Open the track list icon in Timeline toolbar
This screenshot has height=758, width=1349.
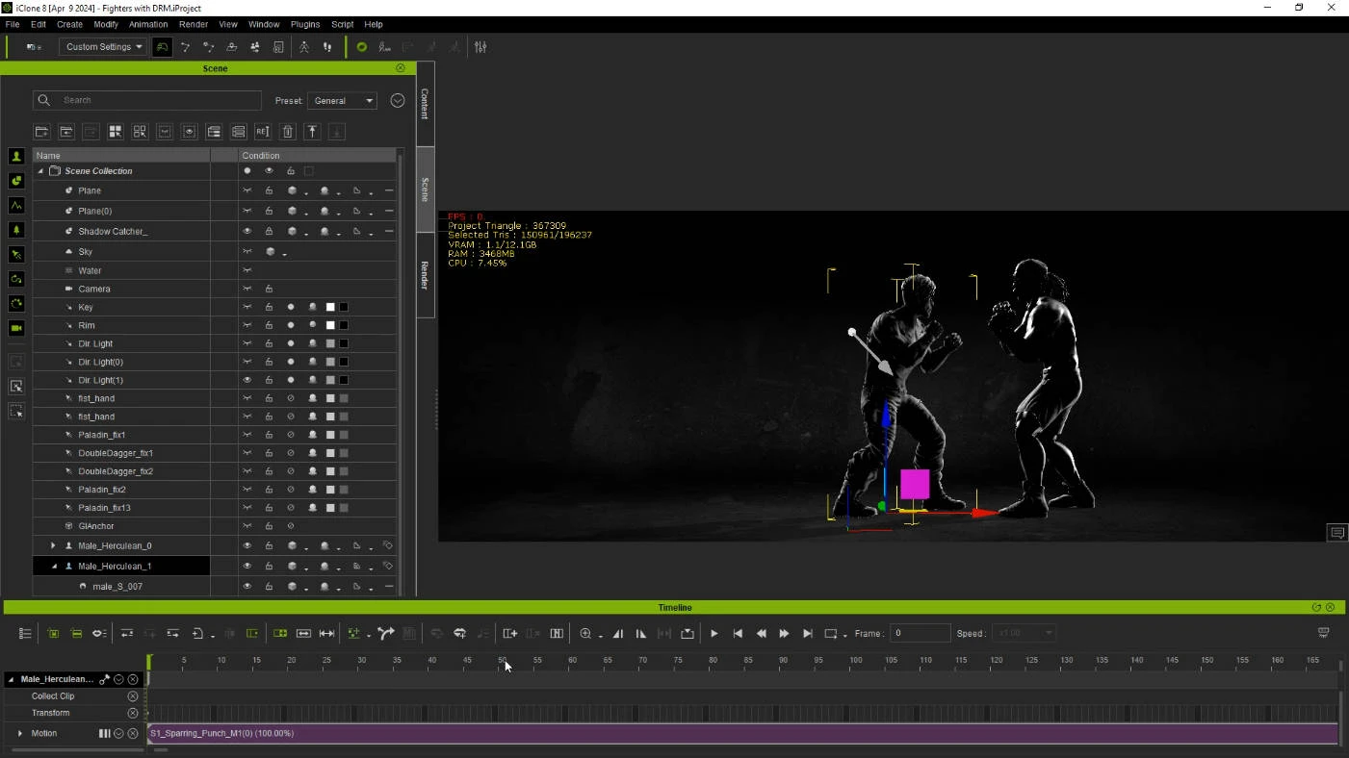pyautogui.click(x=25, y=633)
